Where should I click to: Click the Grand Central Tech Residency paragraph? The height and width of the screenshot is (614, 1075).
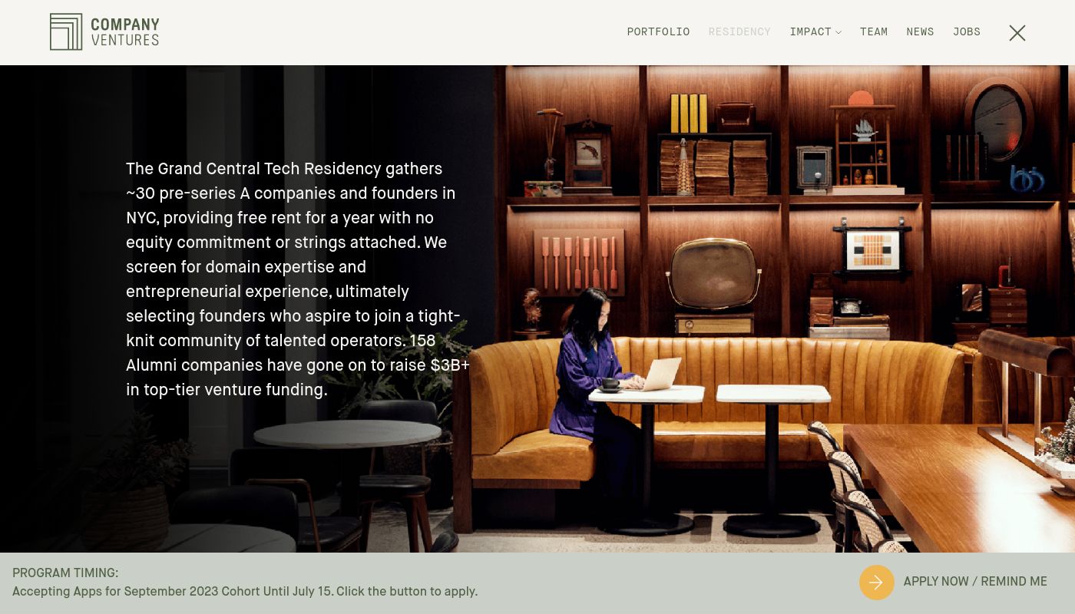298,279
